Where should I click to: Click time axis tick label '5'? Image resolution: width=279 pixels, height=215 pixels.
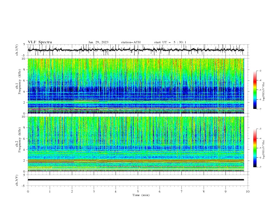[x=138, y=191]
